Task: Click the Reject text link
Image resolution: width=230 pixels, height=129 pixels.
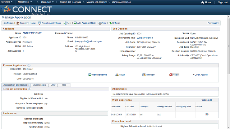Action: click(x=176, y=75)
